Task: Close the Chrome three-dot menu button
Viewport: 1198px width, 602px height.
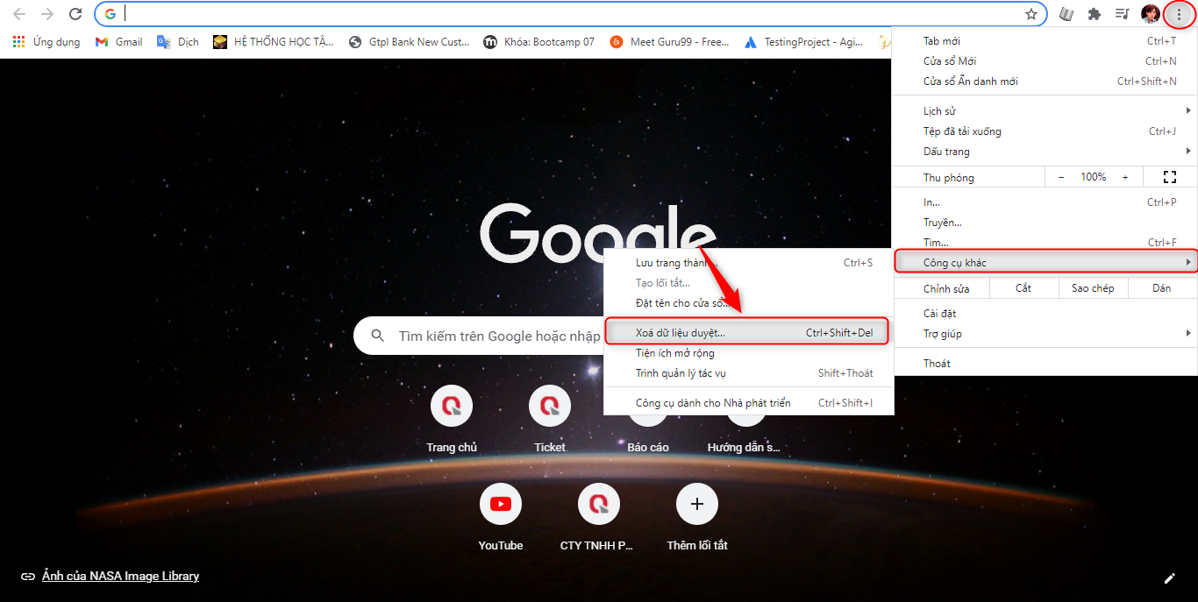Action: 1179,14
